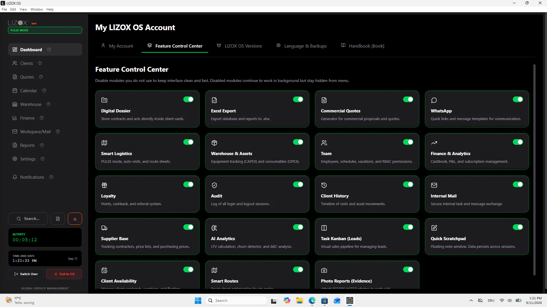Image resolution: width=547 pixels, height=307 pixels.
Task: Disable the Digital Dossier module toggle
Action: tap(188, 99)
